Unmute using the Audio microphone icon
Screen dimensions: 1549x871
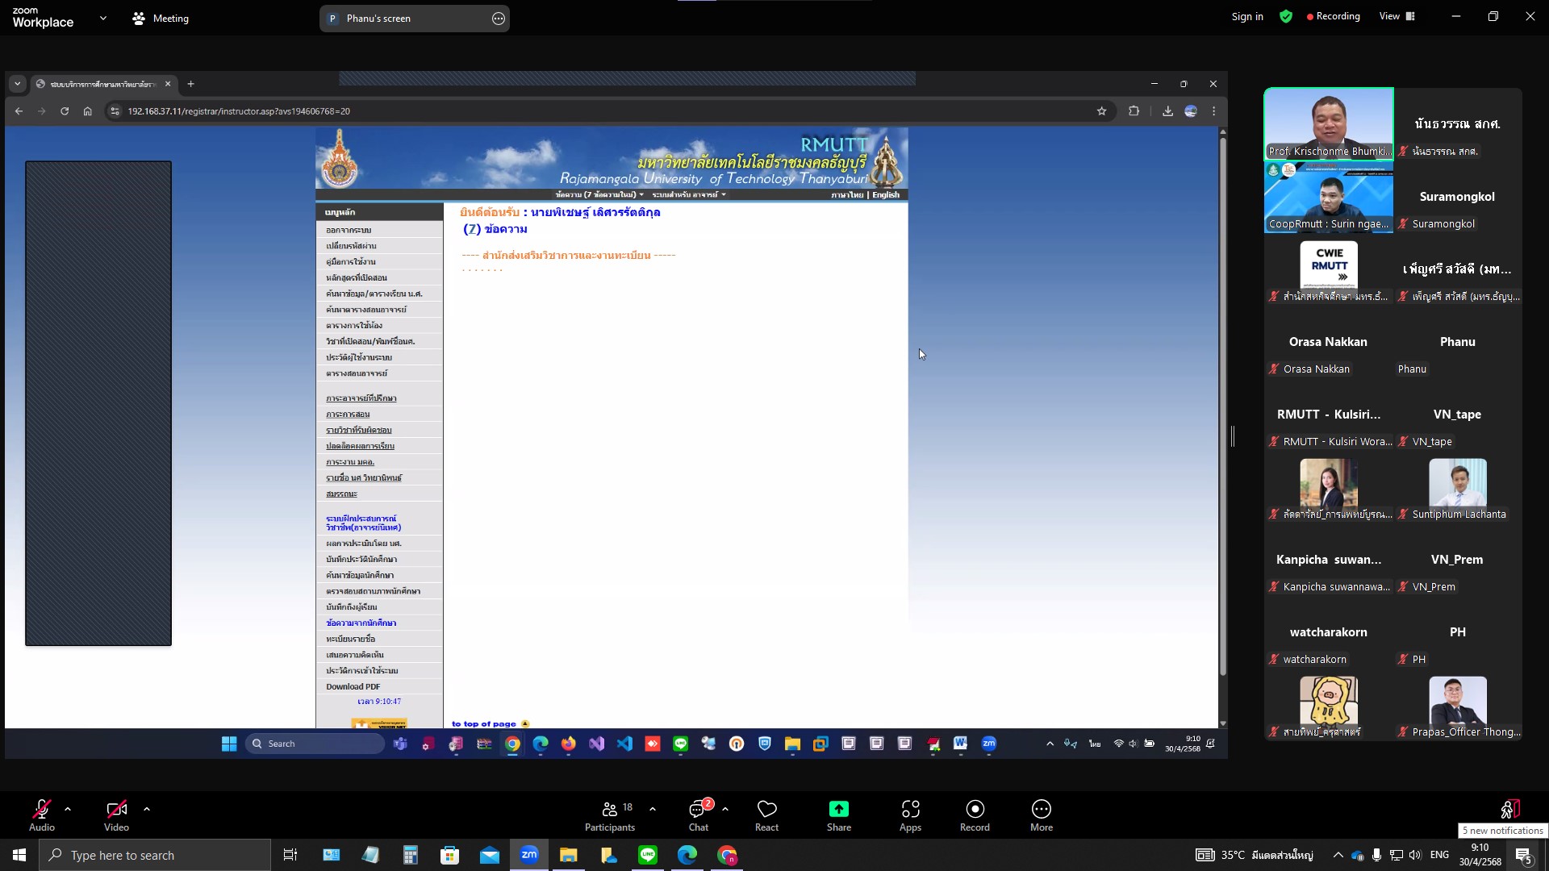tap(42, 809)
